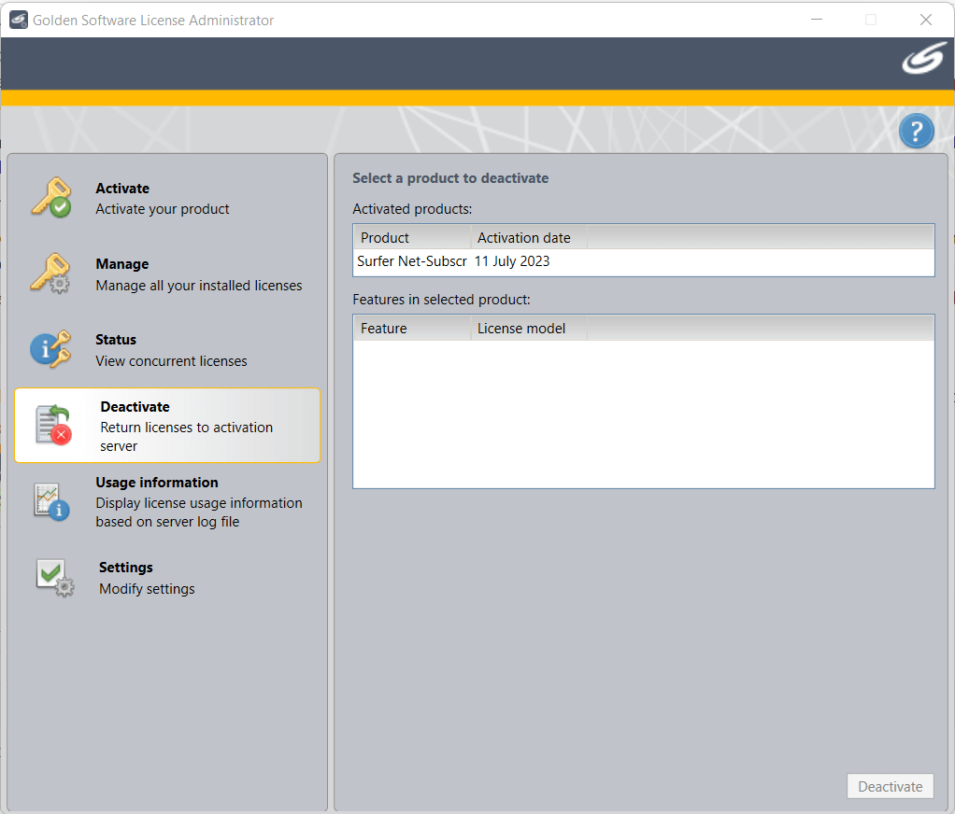This screenshot has width=955, height=814.
Task: Select the Activate key icon
Action: [50, 196]
